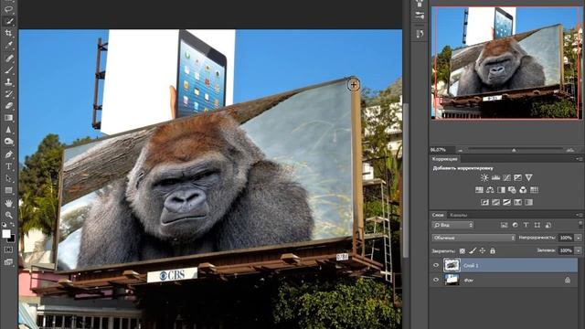Screen dimensions: 585x329
Task: Select the Clone Stamp tool
Action: (x=8, y=81)
